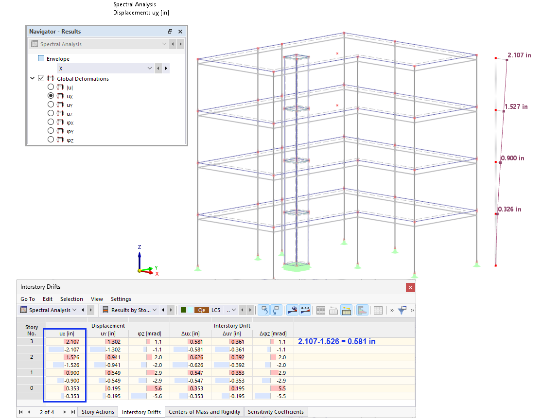Open the Go To menu
This screenshot has width=560, height=420.
point(28,299)
